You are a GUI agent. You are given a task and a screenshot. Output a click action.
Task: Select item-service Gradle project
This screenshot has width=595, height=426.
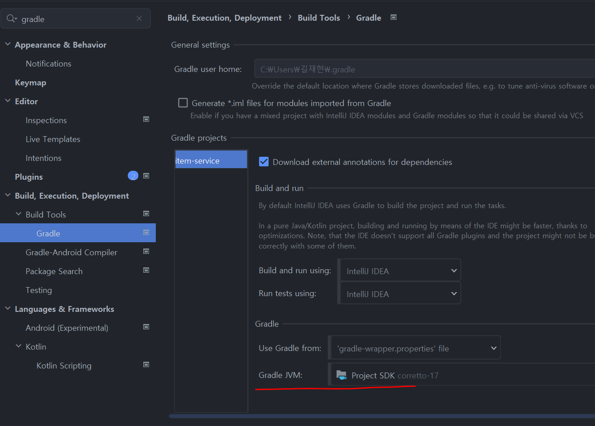coord(211,160)
